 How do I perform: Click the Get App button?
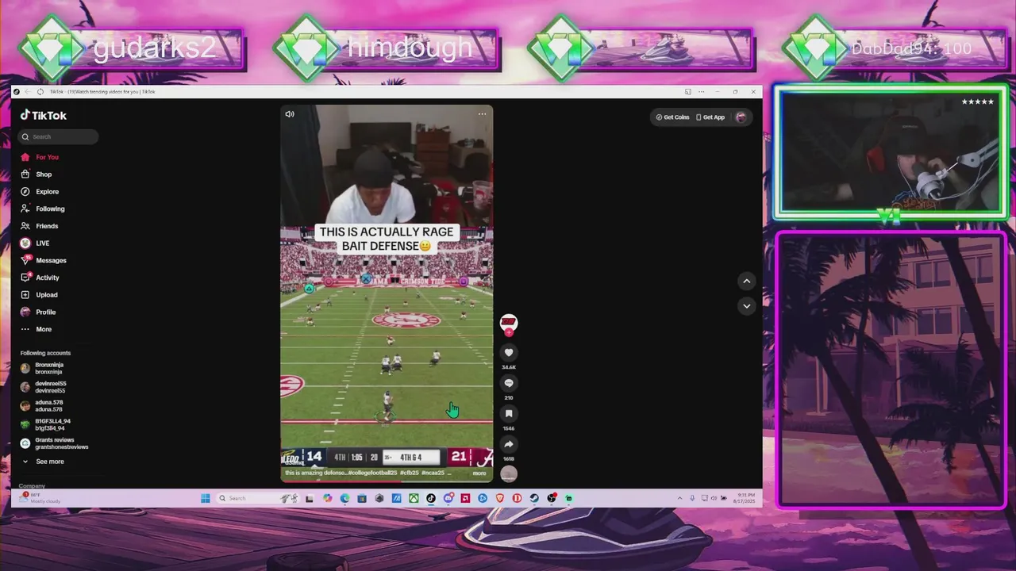point(710,117)
